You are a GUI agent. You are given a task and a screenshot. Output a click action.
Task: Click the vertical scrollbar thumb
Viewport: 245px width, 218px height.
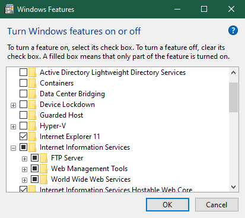click(x=233, y=97)
